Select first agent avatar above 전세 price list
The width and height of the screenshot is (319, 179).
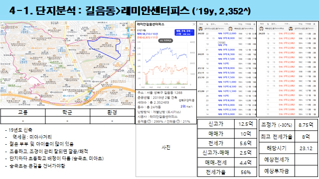coord(261,29)
